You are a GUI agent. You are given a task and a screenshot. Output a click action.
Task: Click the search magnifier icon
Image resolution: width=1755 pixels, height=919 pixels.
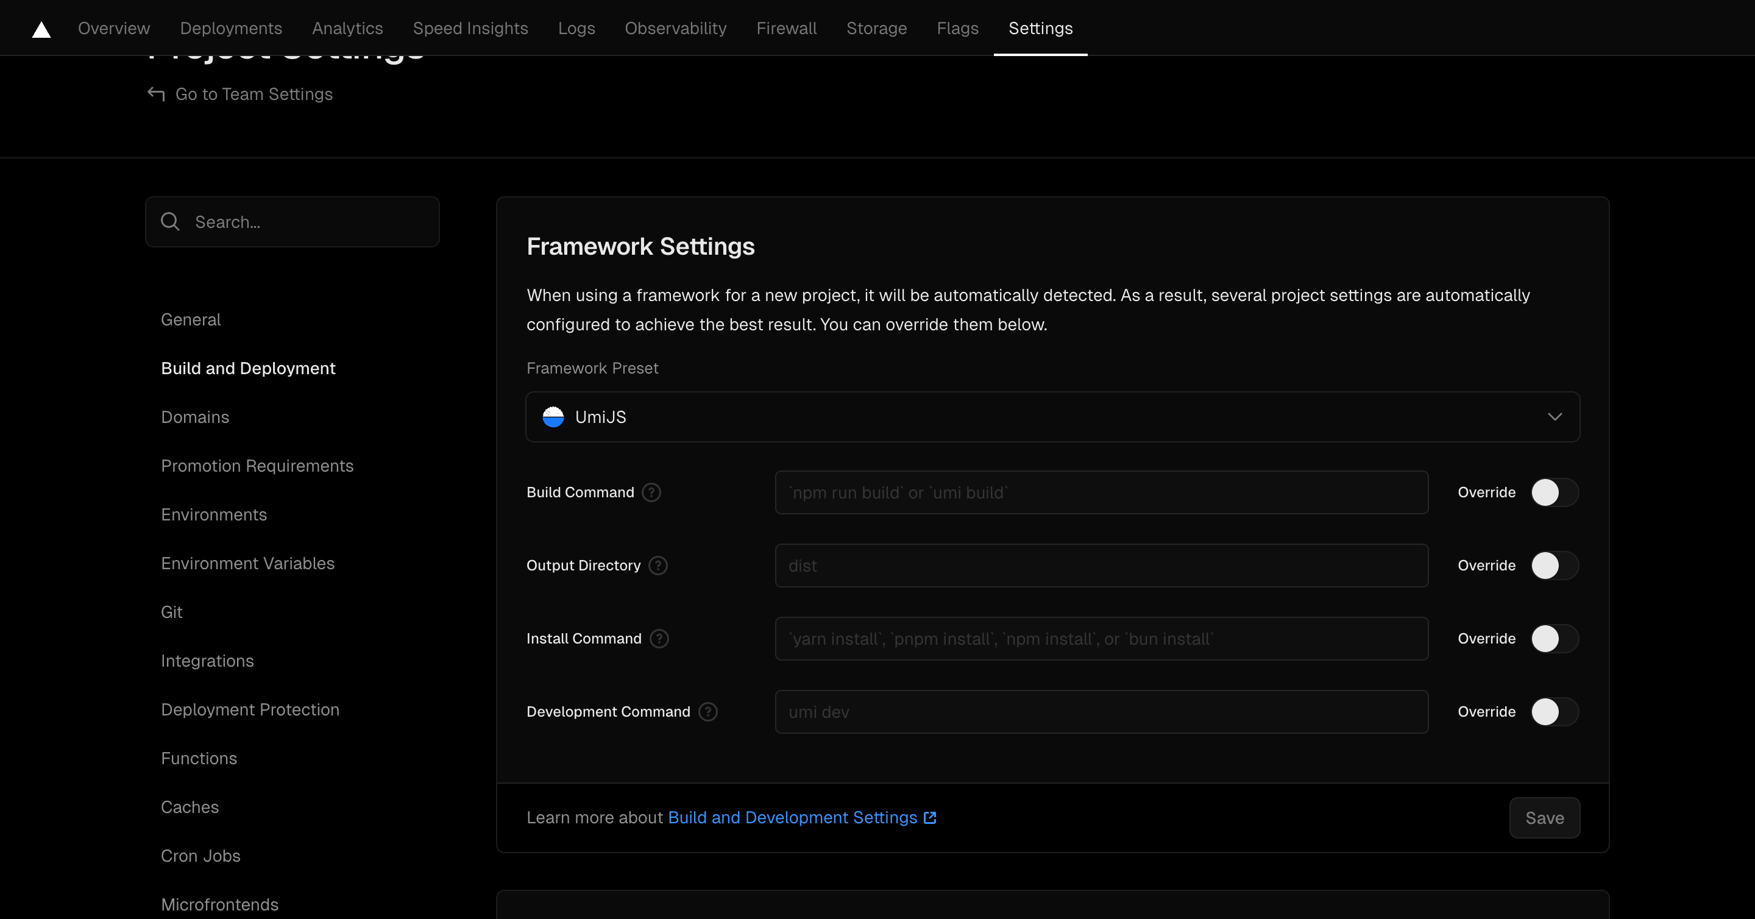point(171,222)
